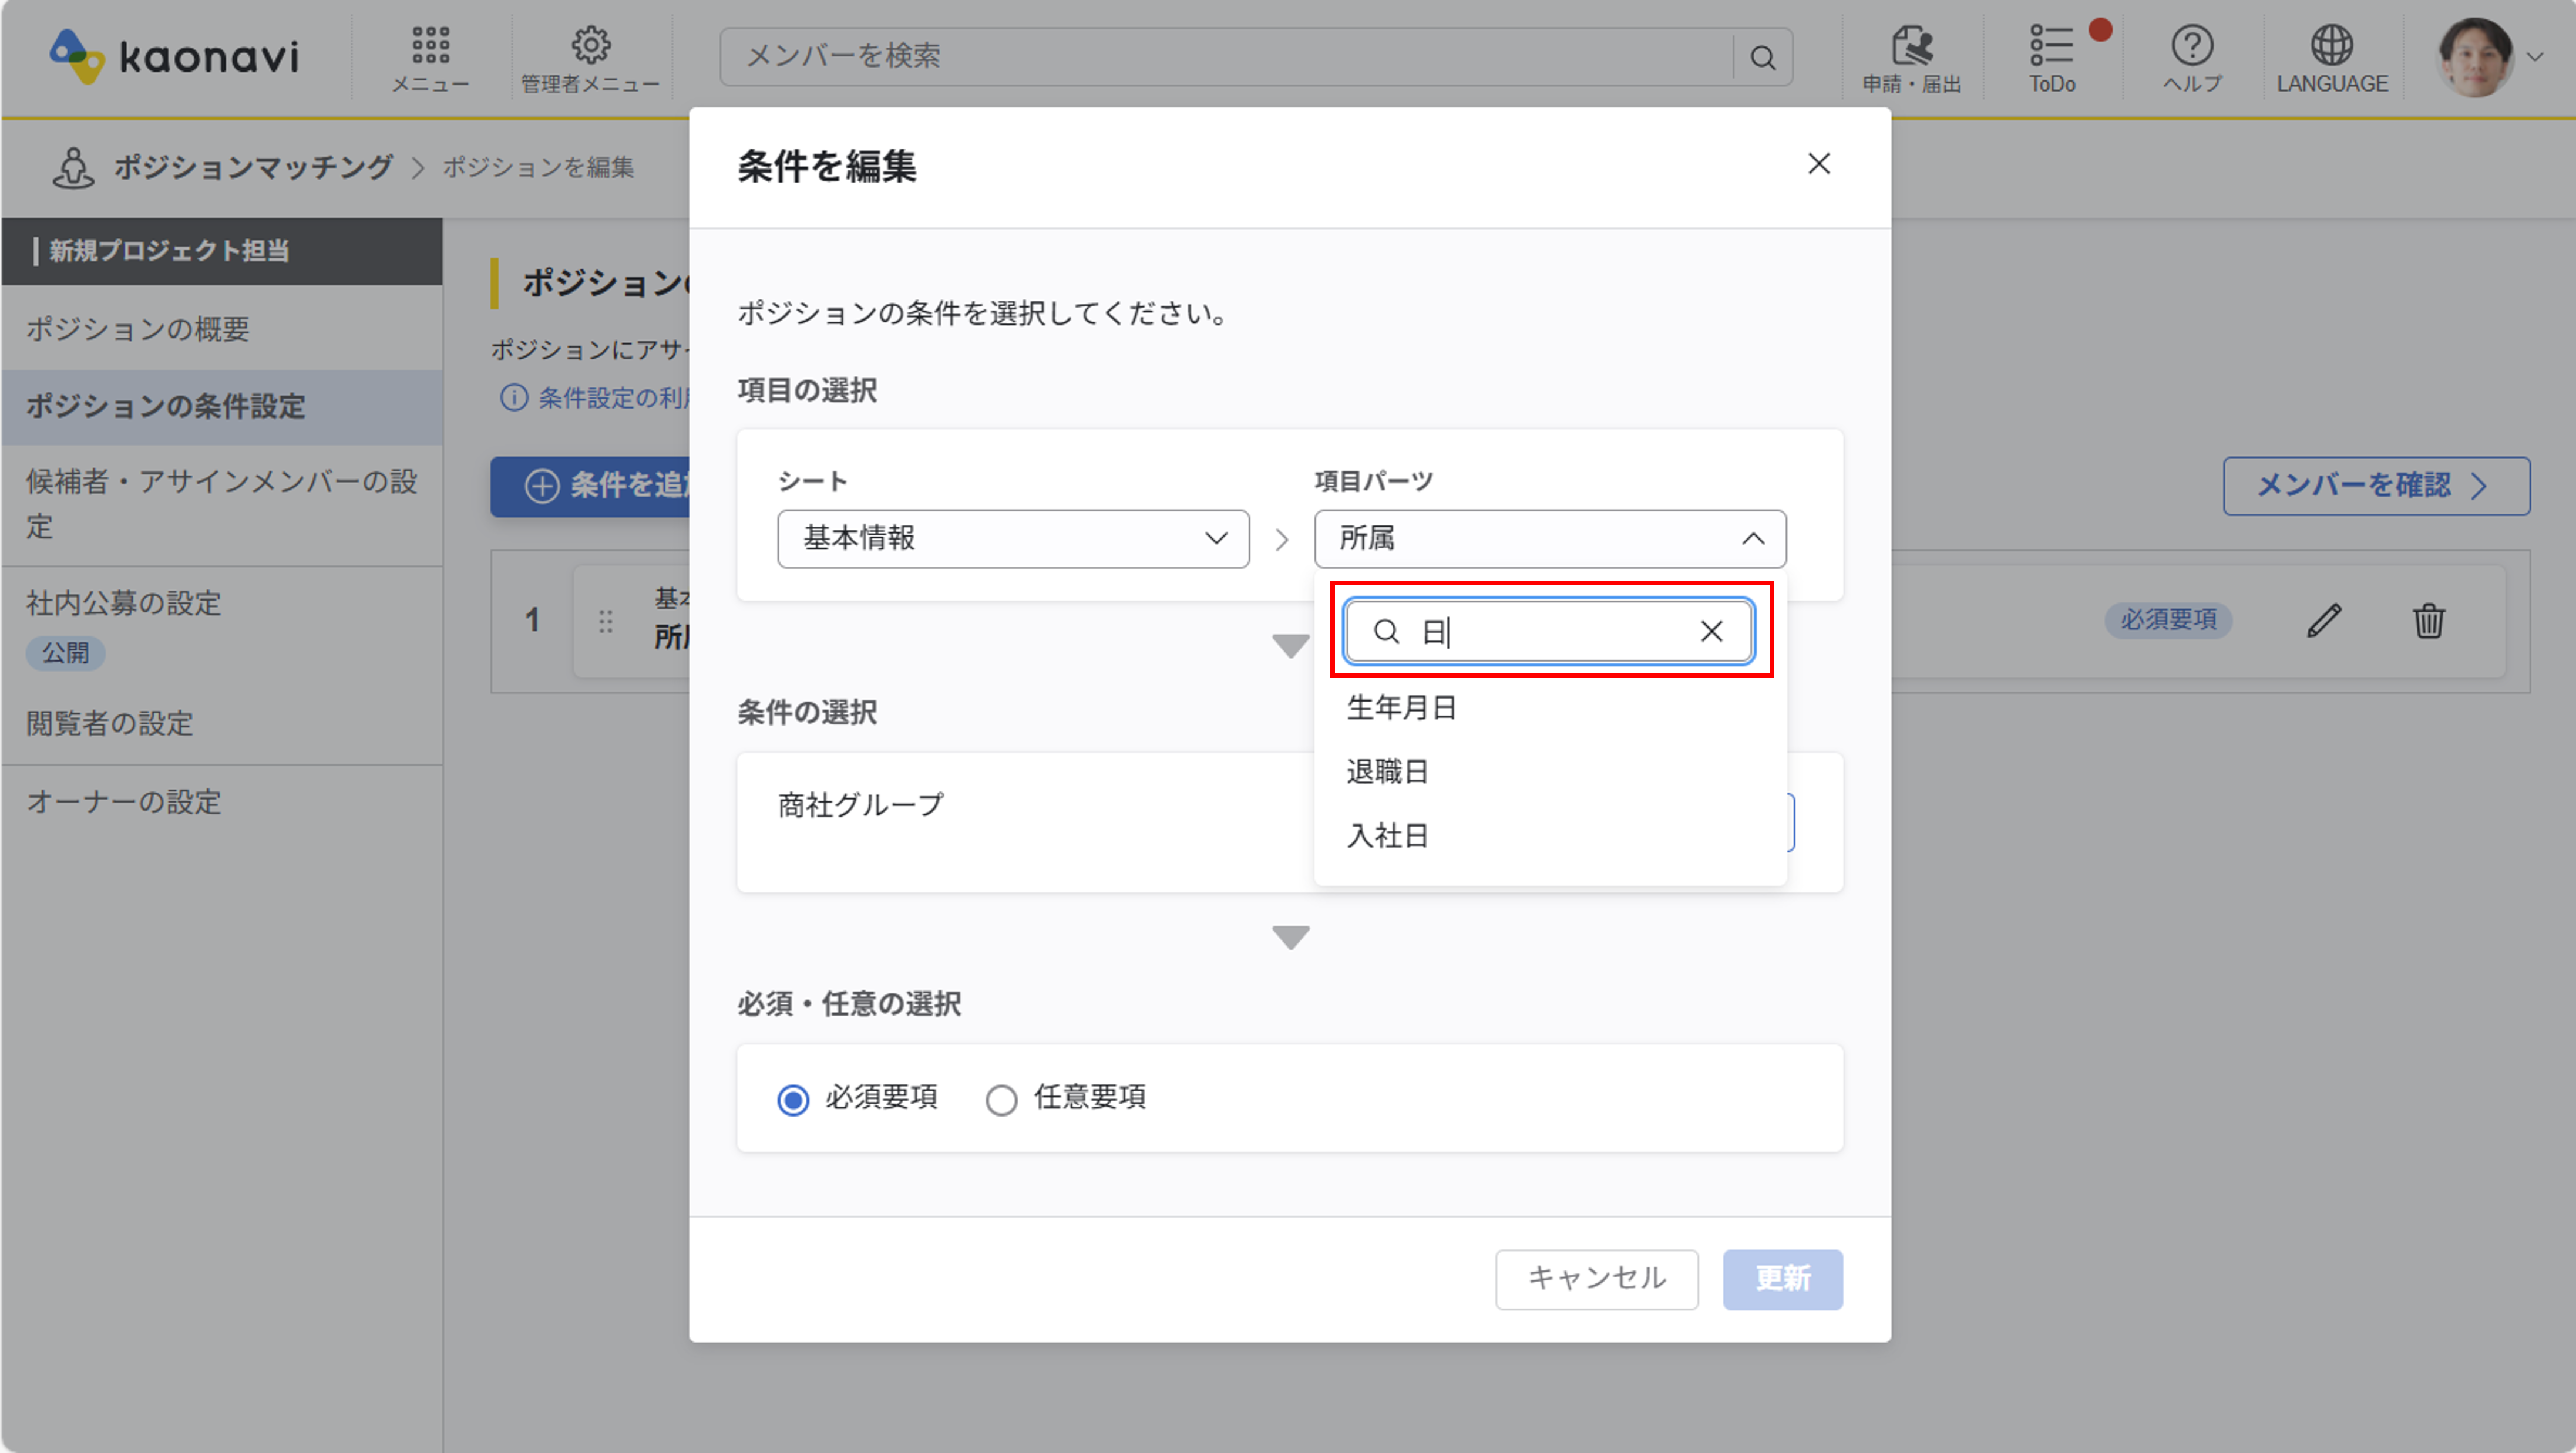Choose 入社日 from the filtered list
Image resolution: width=2576 pixels, height=1453 pixels.
(x=1387, y=835)
